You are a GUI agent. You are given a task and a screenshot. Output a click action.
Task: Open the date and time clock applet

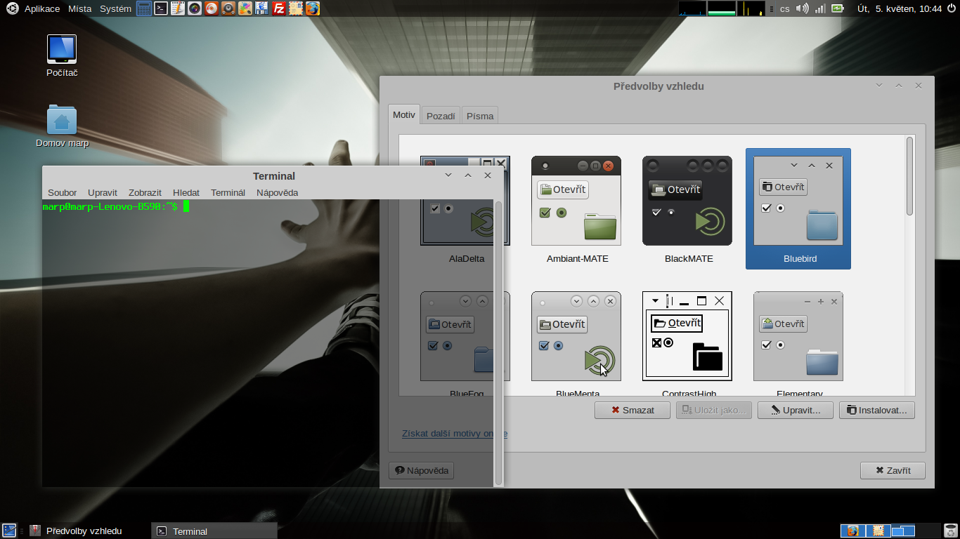[899, 8]
